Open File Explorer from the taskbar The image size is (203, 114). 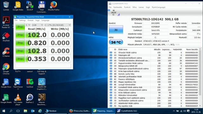pos(25,111)
